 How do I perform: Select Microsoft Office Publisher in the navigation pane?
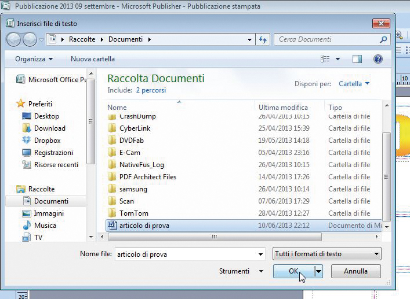(x=51, y=79)
